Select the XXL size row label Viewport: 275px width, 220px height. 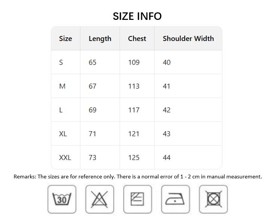click(65, 158)
